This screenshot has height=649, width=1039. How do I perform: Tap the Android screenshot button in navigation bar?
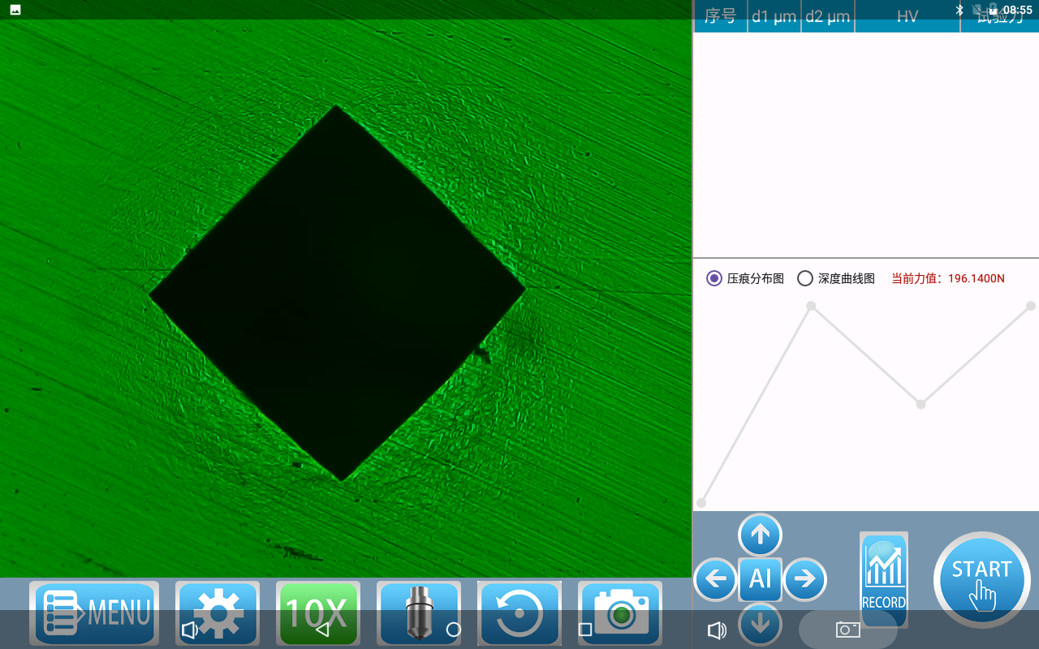click(847, 630)
